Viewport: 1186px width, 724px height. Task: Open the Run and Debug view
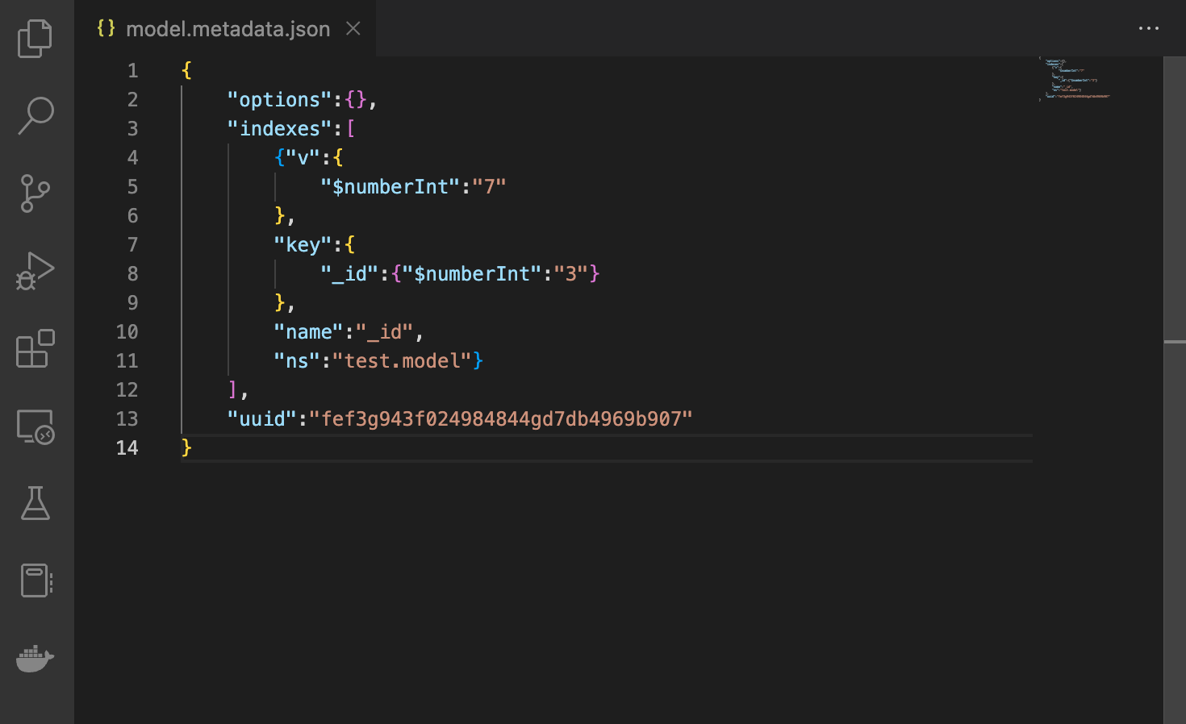pyautogui.click(x=35, y=271)
